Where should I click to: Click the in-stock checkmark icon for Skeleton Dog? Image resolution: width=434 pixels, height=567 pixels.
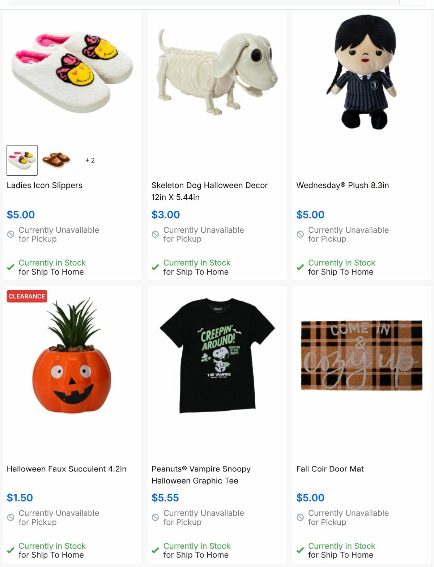click(x=156, y=267)
